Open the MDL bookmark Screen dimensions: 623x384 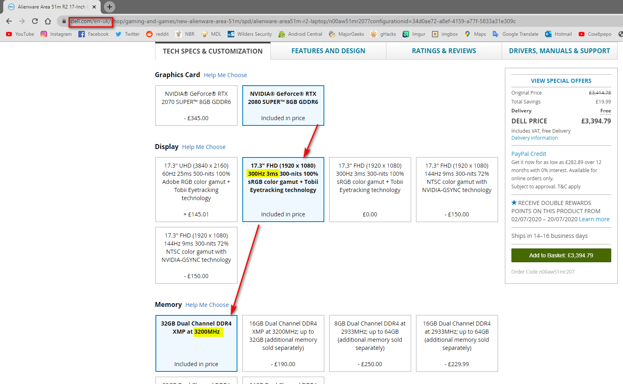(211, 34)
